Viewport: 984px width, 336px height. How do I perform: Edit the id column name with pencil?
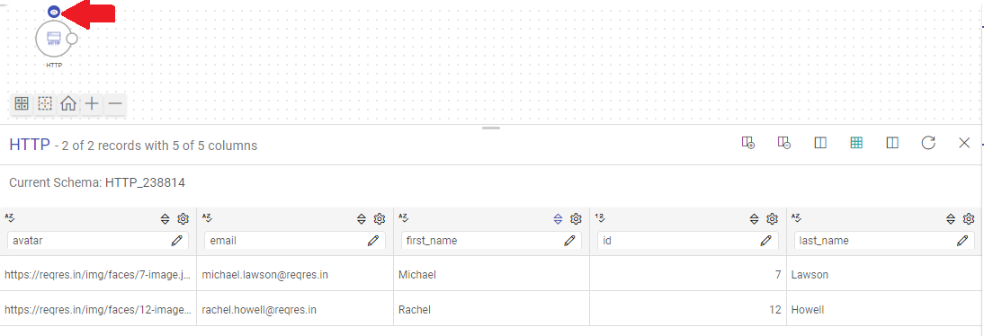coord(765,240)
